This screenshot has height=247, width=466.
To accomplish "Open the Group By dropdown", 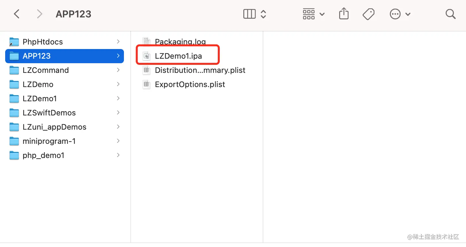I will pos(313,14).
